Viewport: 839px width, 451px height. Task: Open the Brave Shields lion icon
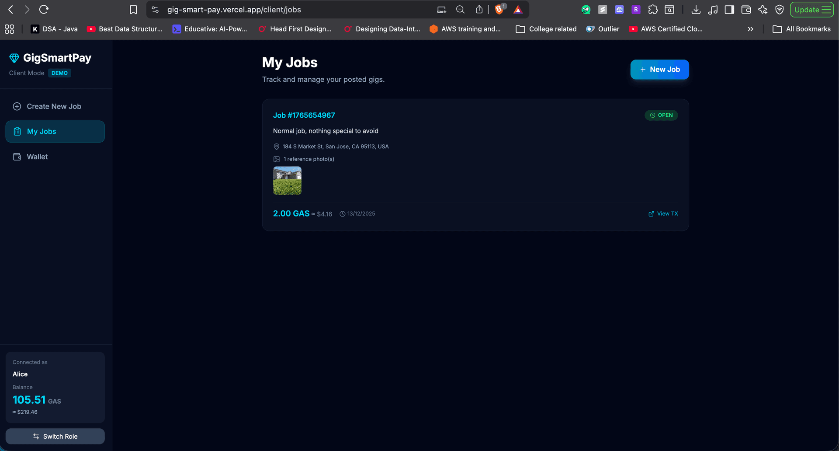tap(499, 10)
